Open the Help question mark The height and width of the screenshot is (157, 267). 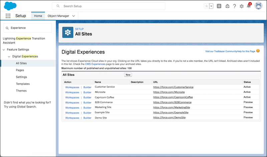pos(235,6)
